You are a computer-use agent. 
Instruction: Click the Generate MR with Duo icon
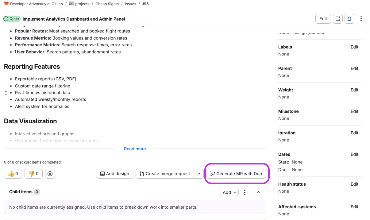(212, 174)
